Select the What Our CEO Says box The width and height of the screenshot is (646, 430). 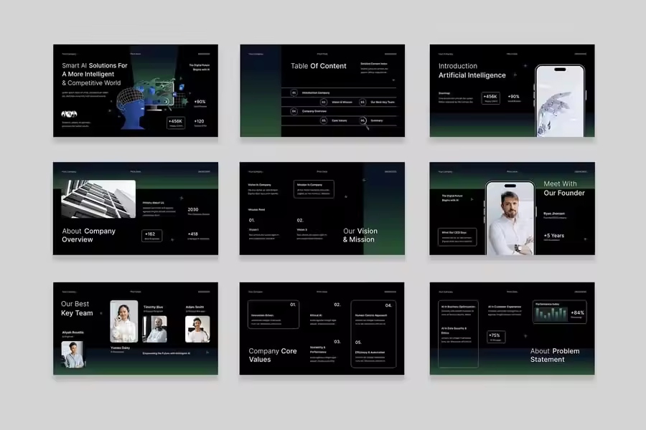pos(457,237)
